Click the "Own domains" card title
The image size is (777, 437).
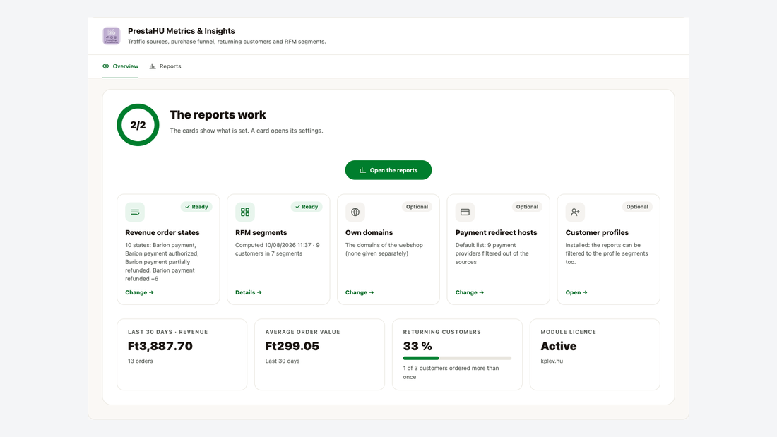[369, 232]
